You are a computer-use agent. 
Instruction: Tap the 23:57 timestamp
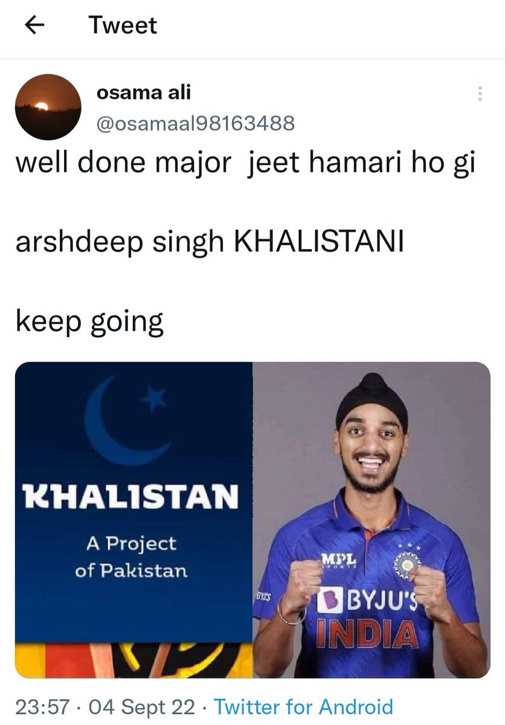pos(44,706)
